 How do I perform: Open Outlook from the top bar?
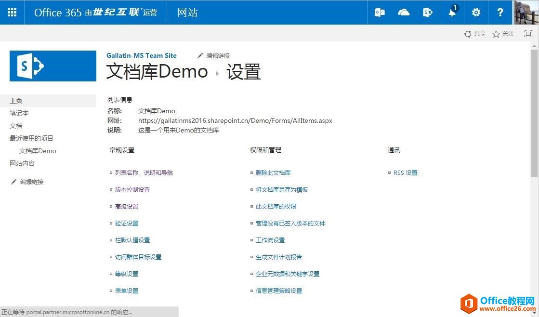pos(380,13)
